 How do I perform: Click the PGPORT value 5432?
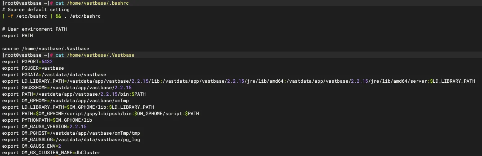(x=47, y=62)
